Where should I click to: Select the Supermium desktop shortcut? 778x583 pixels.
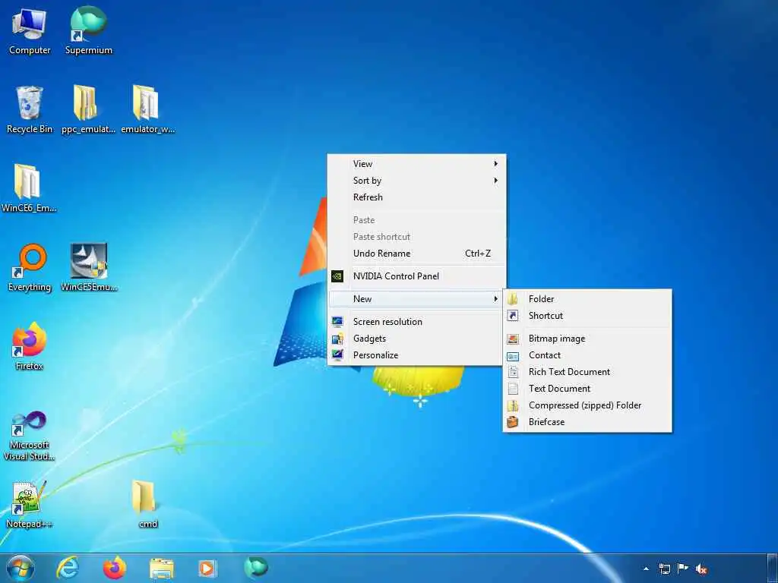pyautogui.click(x=89, y=32)
